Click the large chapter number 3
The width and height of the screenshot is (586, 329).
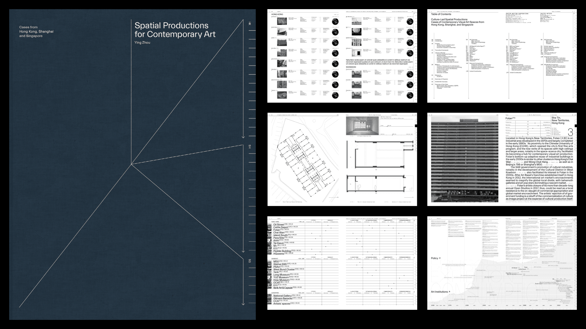(x=570, y=132)
